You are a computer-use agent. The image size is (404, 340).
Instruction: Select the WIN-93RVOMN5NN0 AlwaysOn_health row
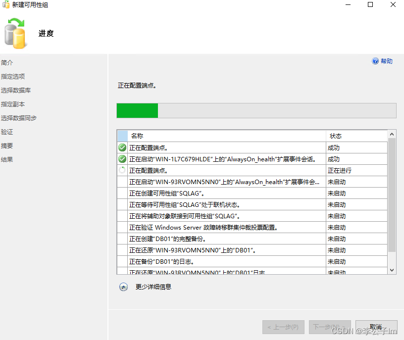pyautogui.click(x=252, y=182)
